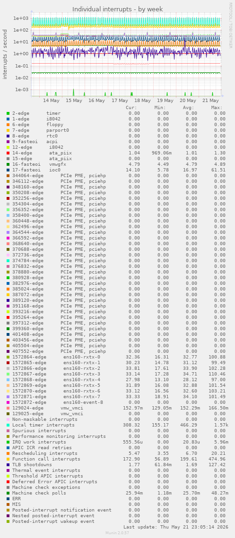Screen dimensions: 235x538
Task: Click the Rescheduling interrupts orange swatch
Action: click(x=8, y=453)
